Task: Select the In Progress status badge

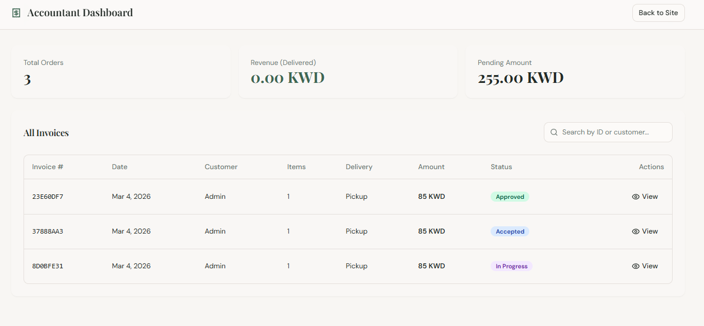Action: click(x=511, y=266)
